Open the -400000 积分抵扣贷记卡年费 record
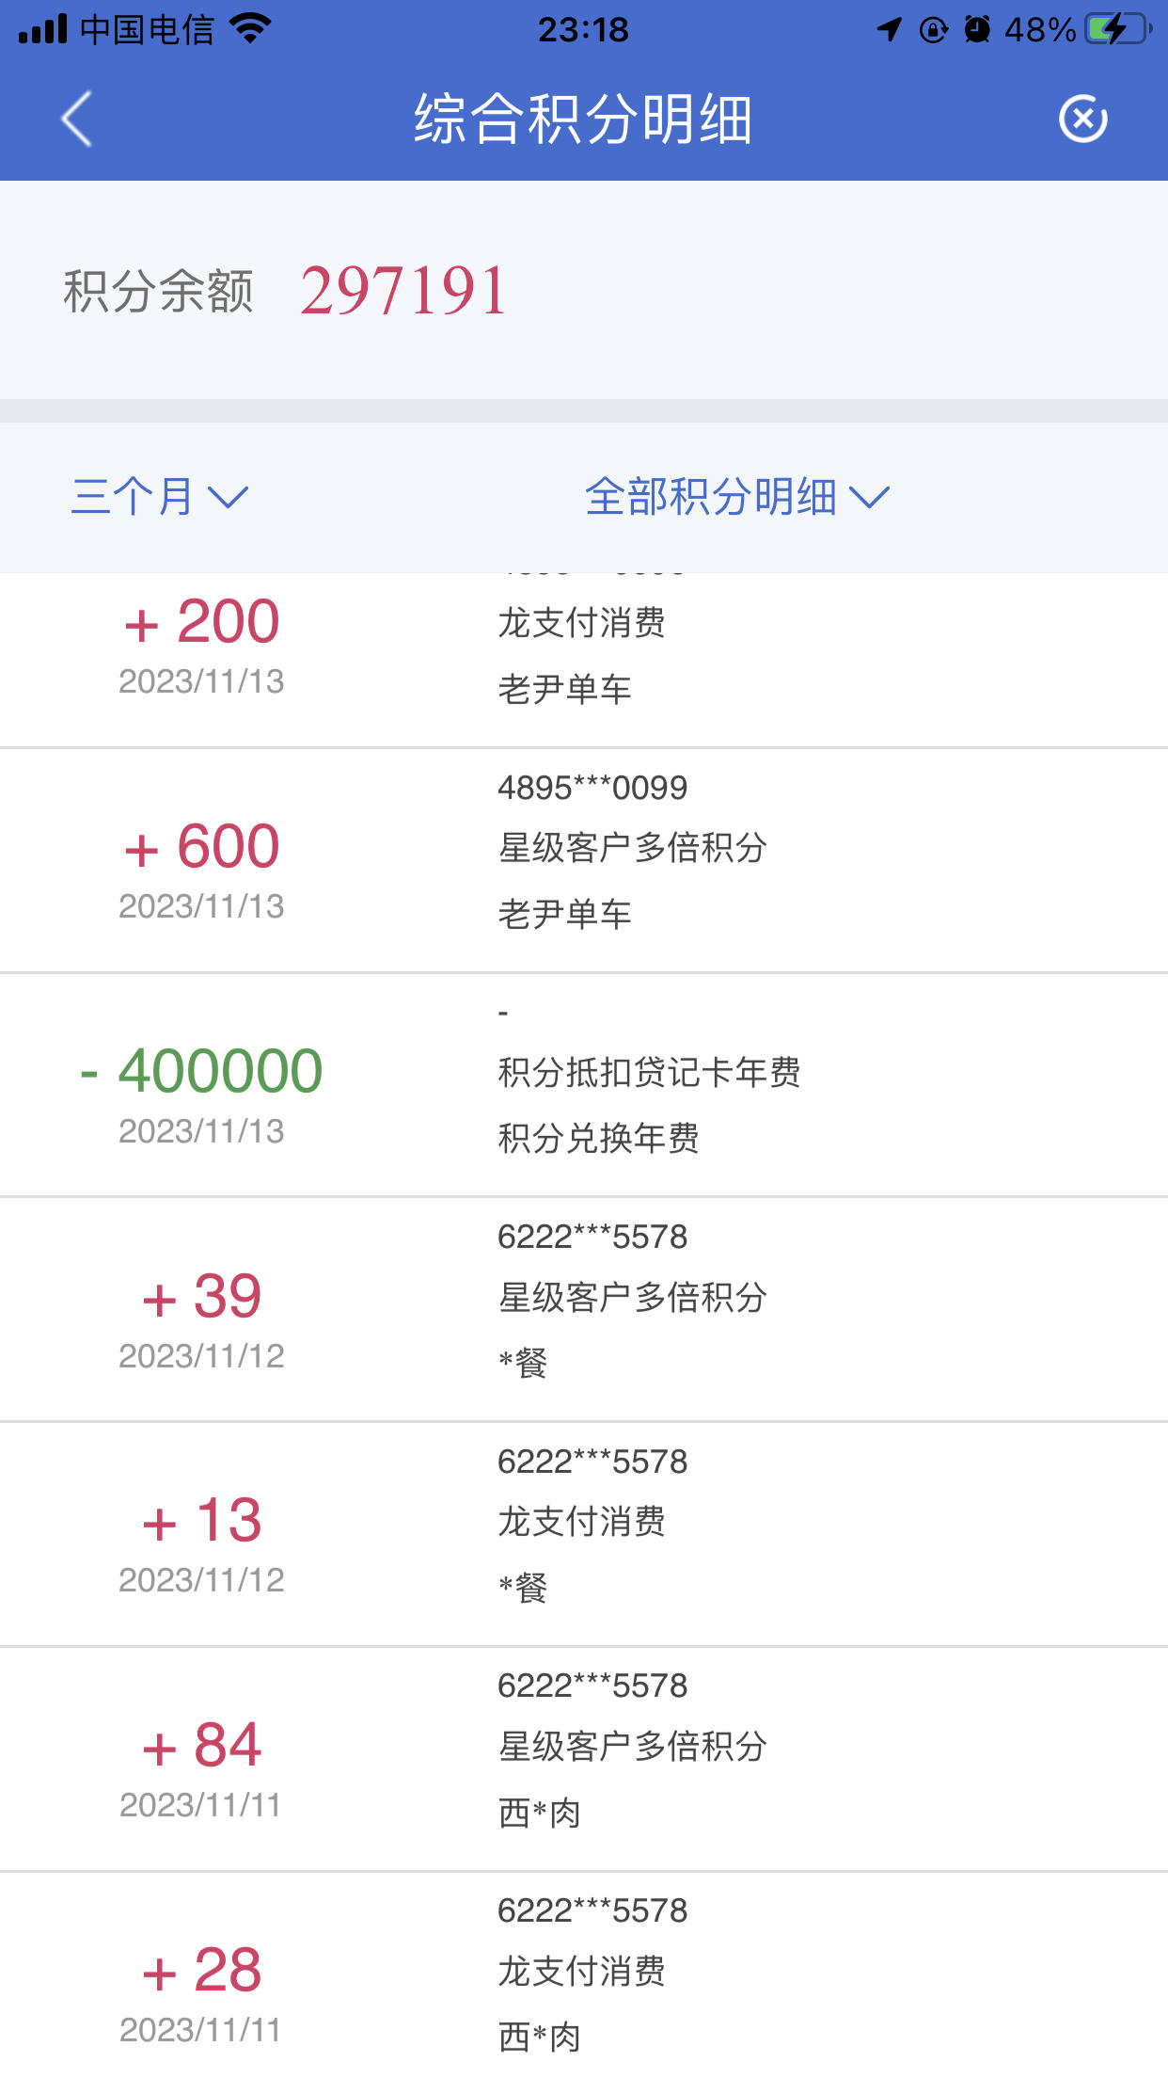Screen dimensions: 1168x2078 584,1085
